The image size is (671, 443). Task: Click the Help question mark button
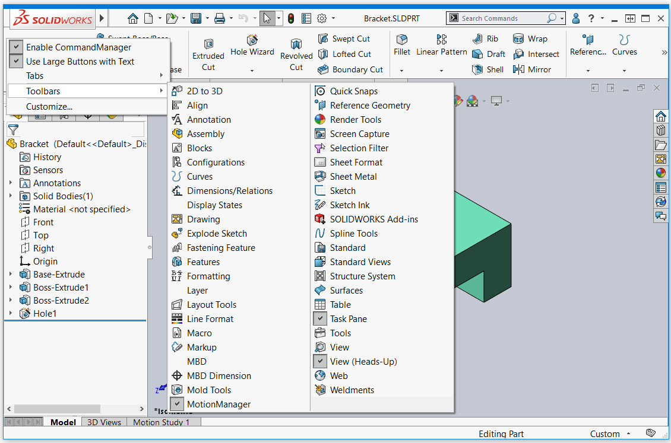(591, 18)
